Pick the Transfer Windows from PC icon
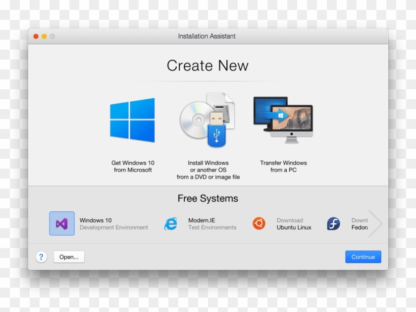 click(283, 120)
